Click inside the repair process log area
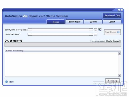This screenshot has width=129, height=97. tap(61, 64)
